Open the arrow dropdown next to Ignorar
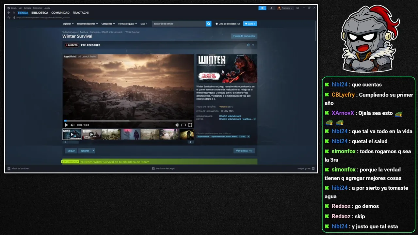 coord(93,151)
